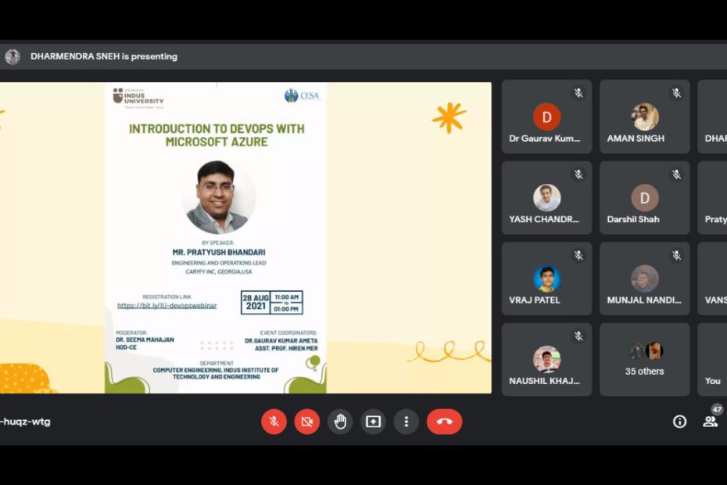This screenshot has height=485, width=727.
Task: Turn on the camera
Action: [x=306, y=422]
